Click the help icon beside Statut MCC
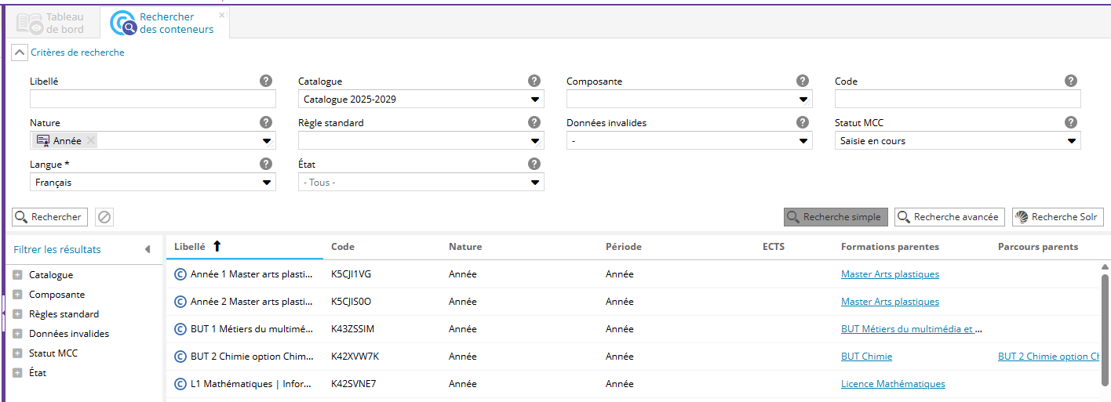The height and width of the screenshot is (402, 1111). click(1071, 122)
